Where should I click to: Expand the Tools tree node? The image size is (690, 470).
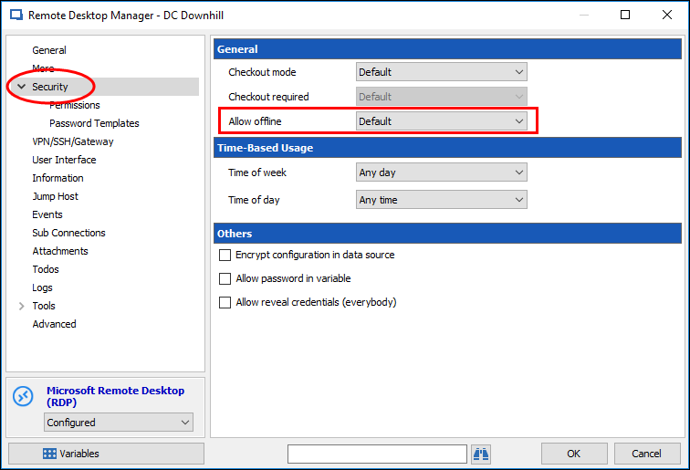(21, 306)
